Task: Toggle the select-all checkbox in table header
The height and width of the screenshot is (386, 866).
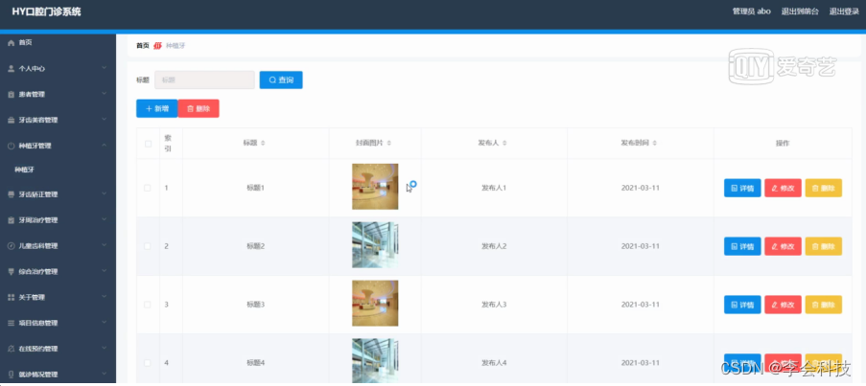Action: [x=148, y=144]
